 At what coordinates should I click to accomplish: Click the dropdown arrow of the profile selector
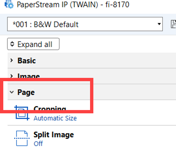pos(159,24)
